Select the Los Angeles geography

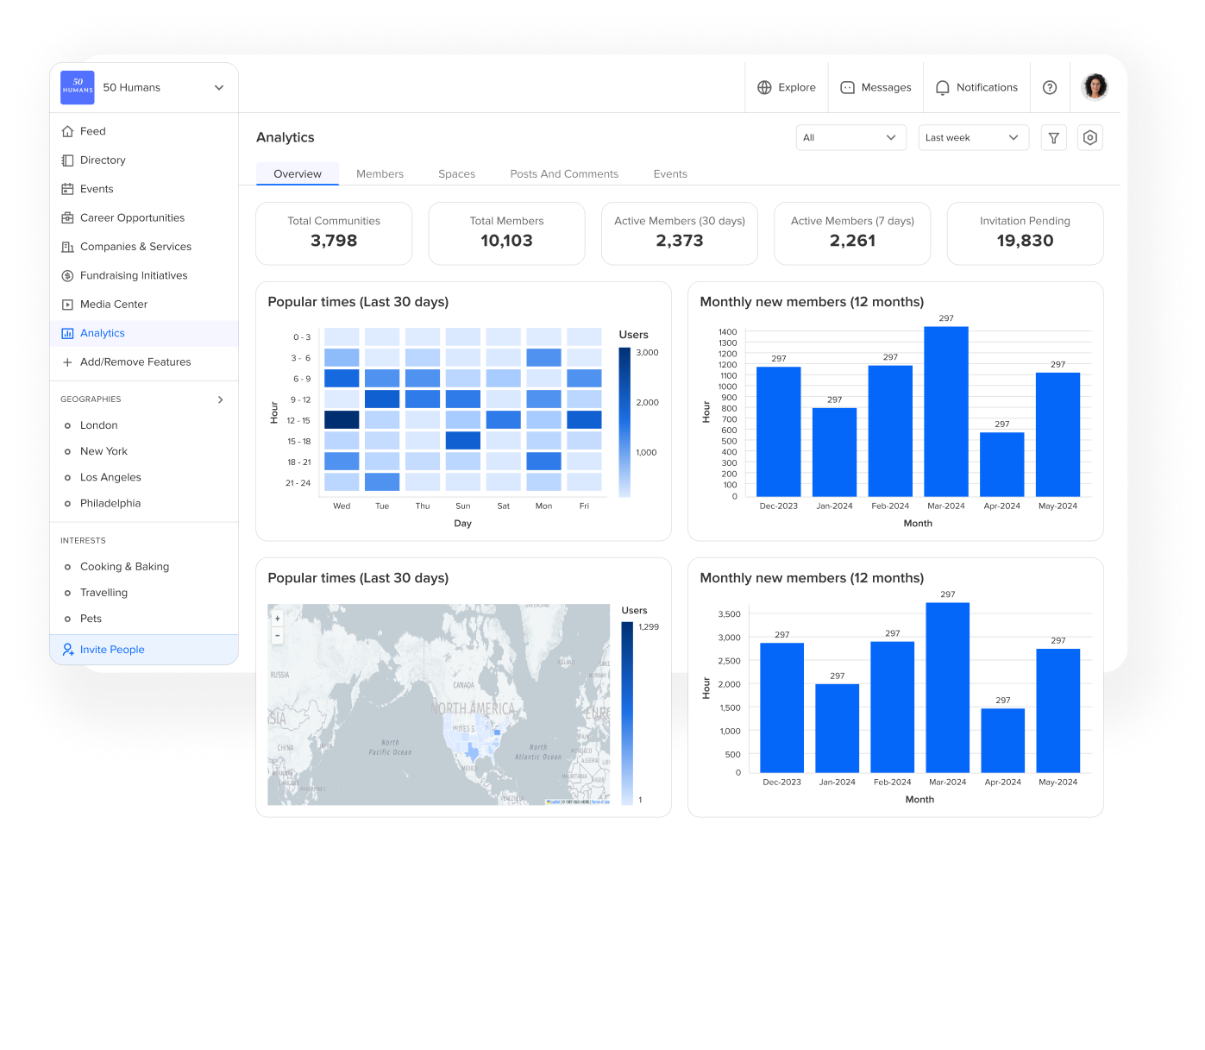pyautogui.click(x=110, y=477)
